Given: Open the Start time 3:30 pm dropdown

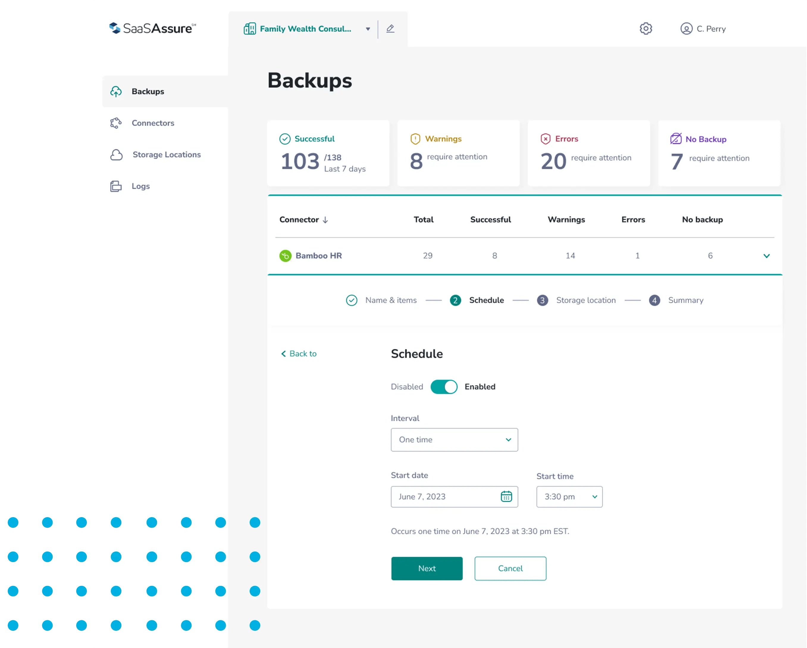Looking at the screenshot, I should point(569,497).
